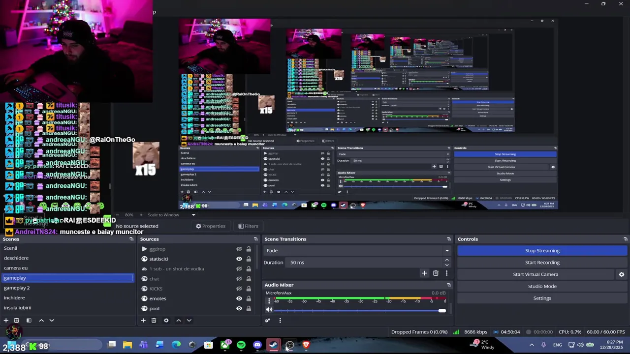This screenshot has height=354, width=630.
Task: Show hidden system tray icons chevron
Action: point(532,345)
